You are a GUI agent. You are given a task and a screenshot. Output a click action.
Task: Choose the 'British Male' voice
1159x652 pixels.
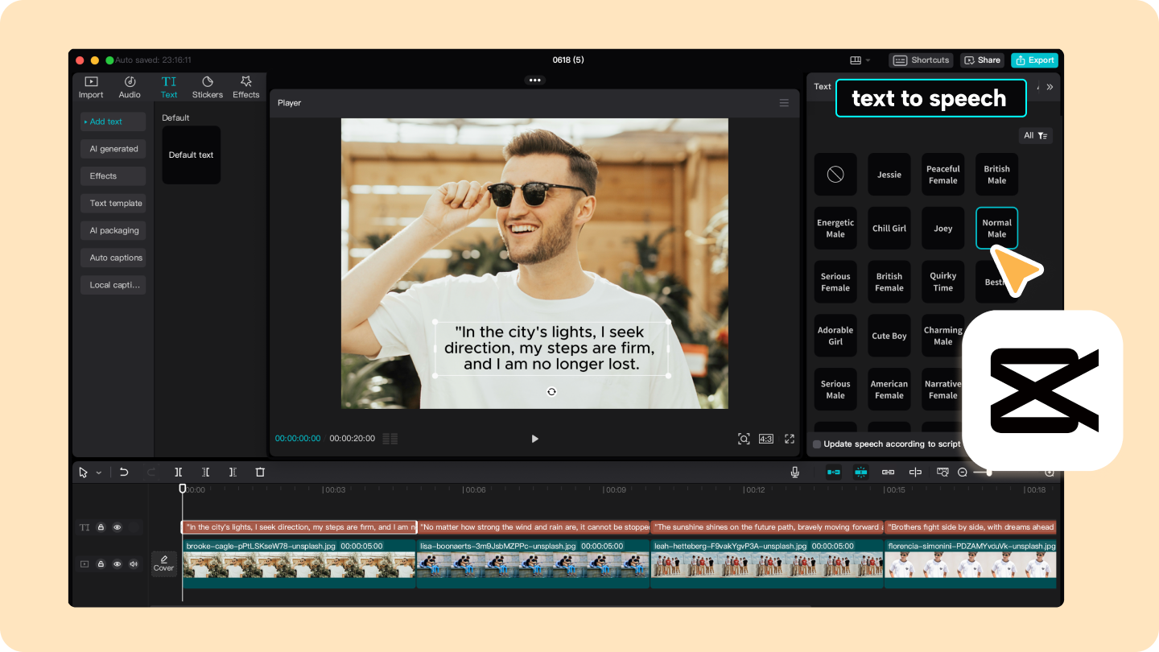tap(996, 175)
